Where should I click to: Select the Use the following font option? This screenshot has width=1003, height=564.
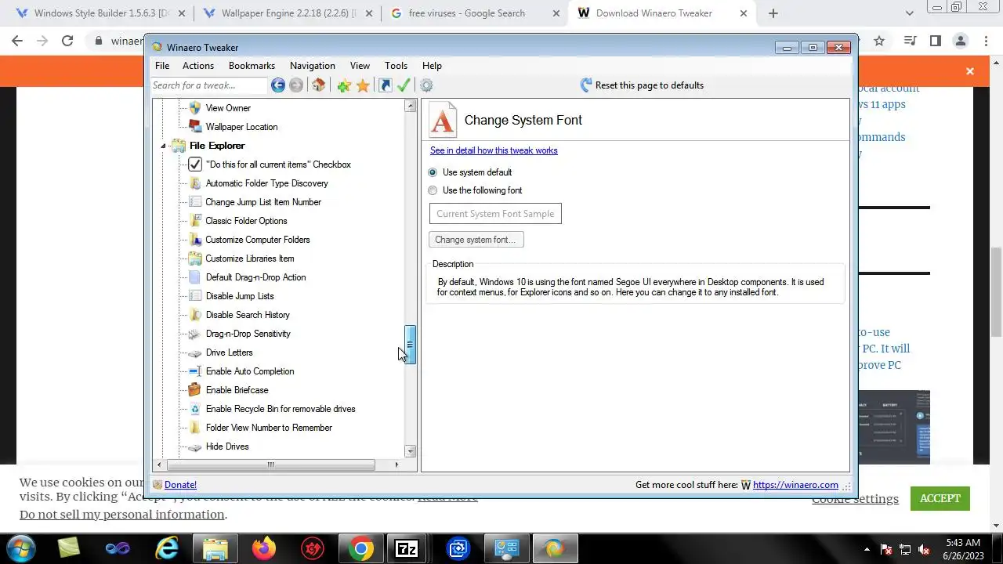tap(433, 190)
